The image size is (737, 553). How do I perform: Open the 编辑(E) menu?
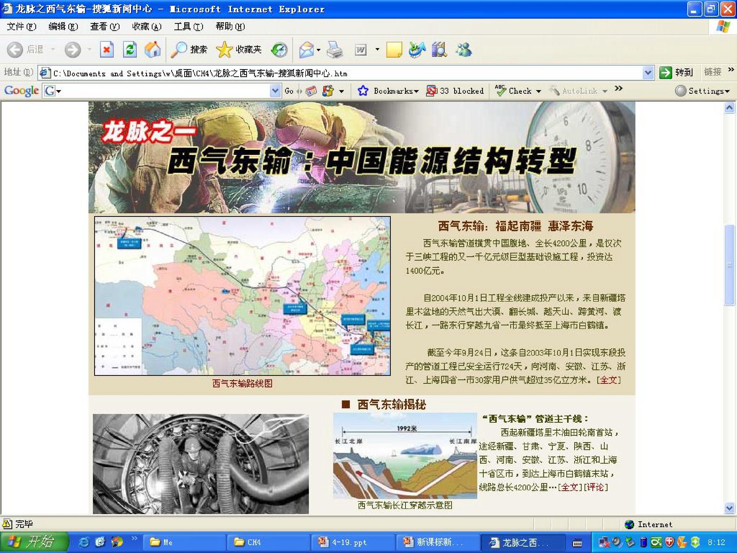(63, 26)
